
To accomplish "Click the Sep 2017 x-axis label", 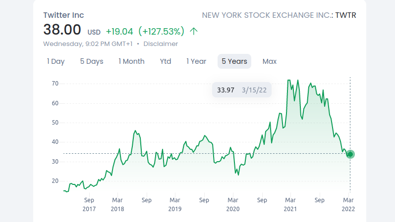I will 89,204.
